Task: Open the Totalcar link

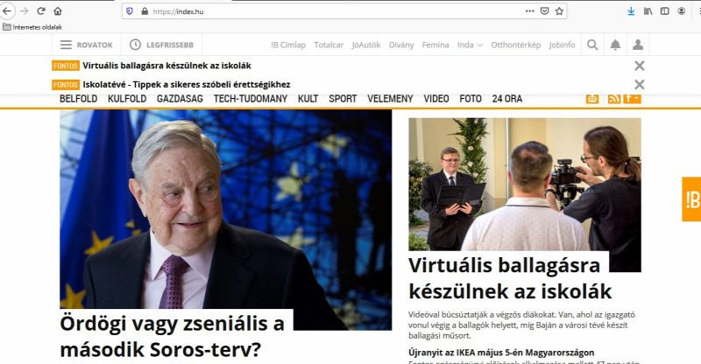Action: 329,45
